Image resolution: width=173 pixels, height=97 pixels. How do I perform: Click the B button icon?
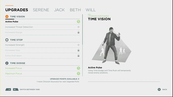pyautogui.click(x=159, y=89)
